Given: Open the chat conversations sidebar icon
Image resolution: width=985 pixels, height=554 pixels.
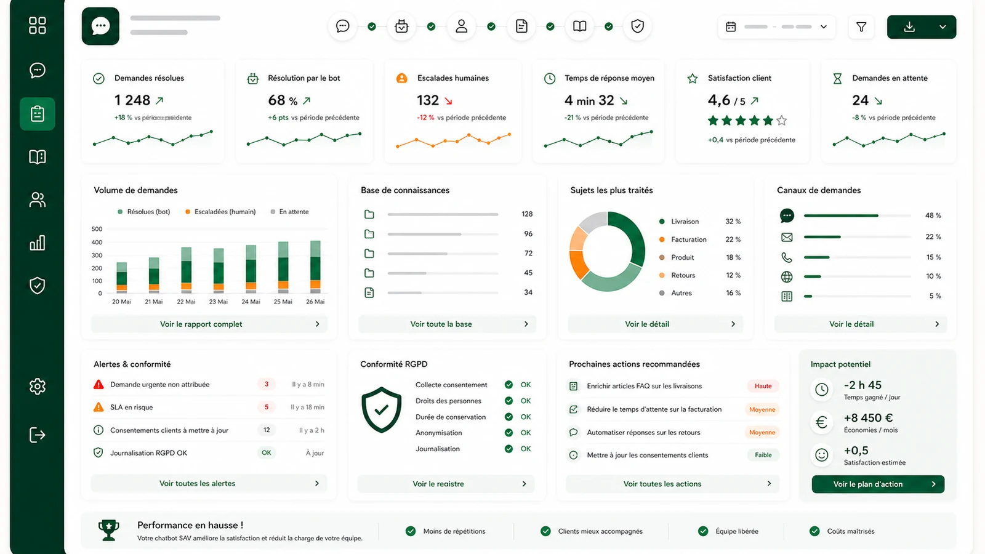Looking at the screenshot, I should point(38,70).
